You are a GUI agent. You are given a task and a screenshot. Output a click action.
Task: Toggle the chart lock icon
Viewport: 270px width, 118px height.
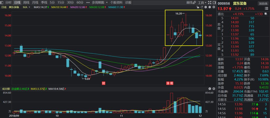click(198, 7)
